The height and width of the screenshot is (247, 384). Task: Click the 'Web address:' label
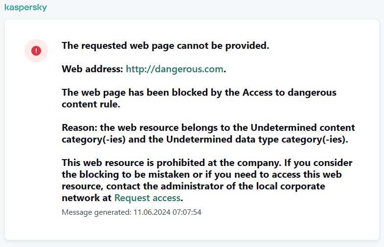click(92, 69)
